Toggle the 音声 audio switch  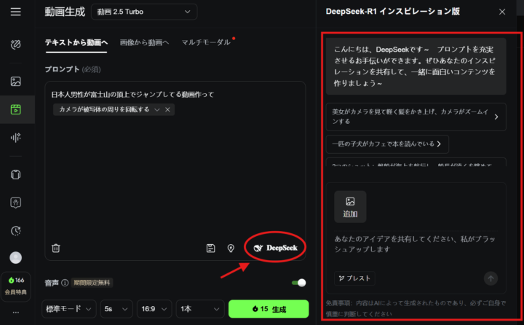(x=298, y=283)
